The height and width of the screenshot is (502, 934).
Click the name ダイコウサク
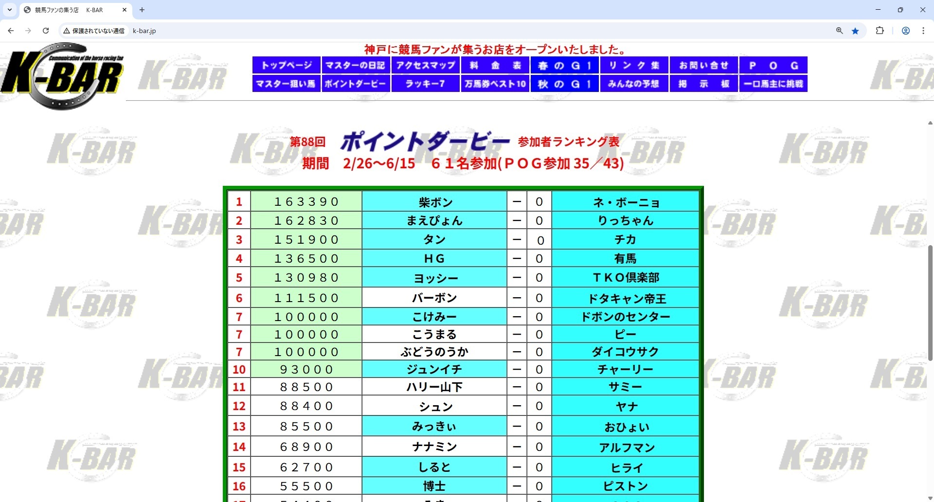point(626,352)
